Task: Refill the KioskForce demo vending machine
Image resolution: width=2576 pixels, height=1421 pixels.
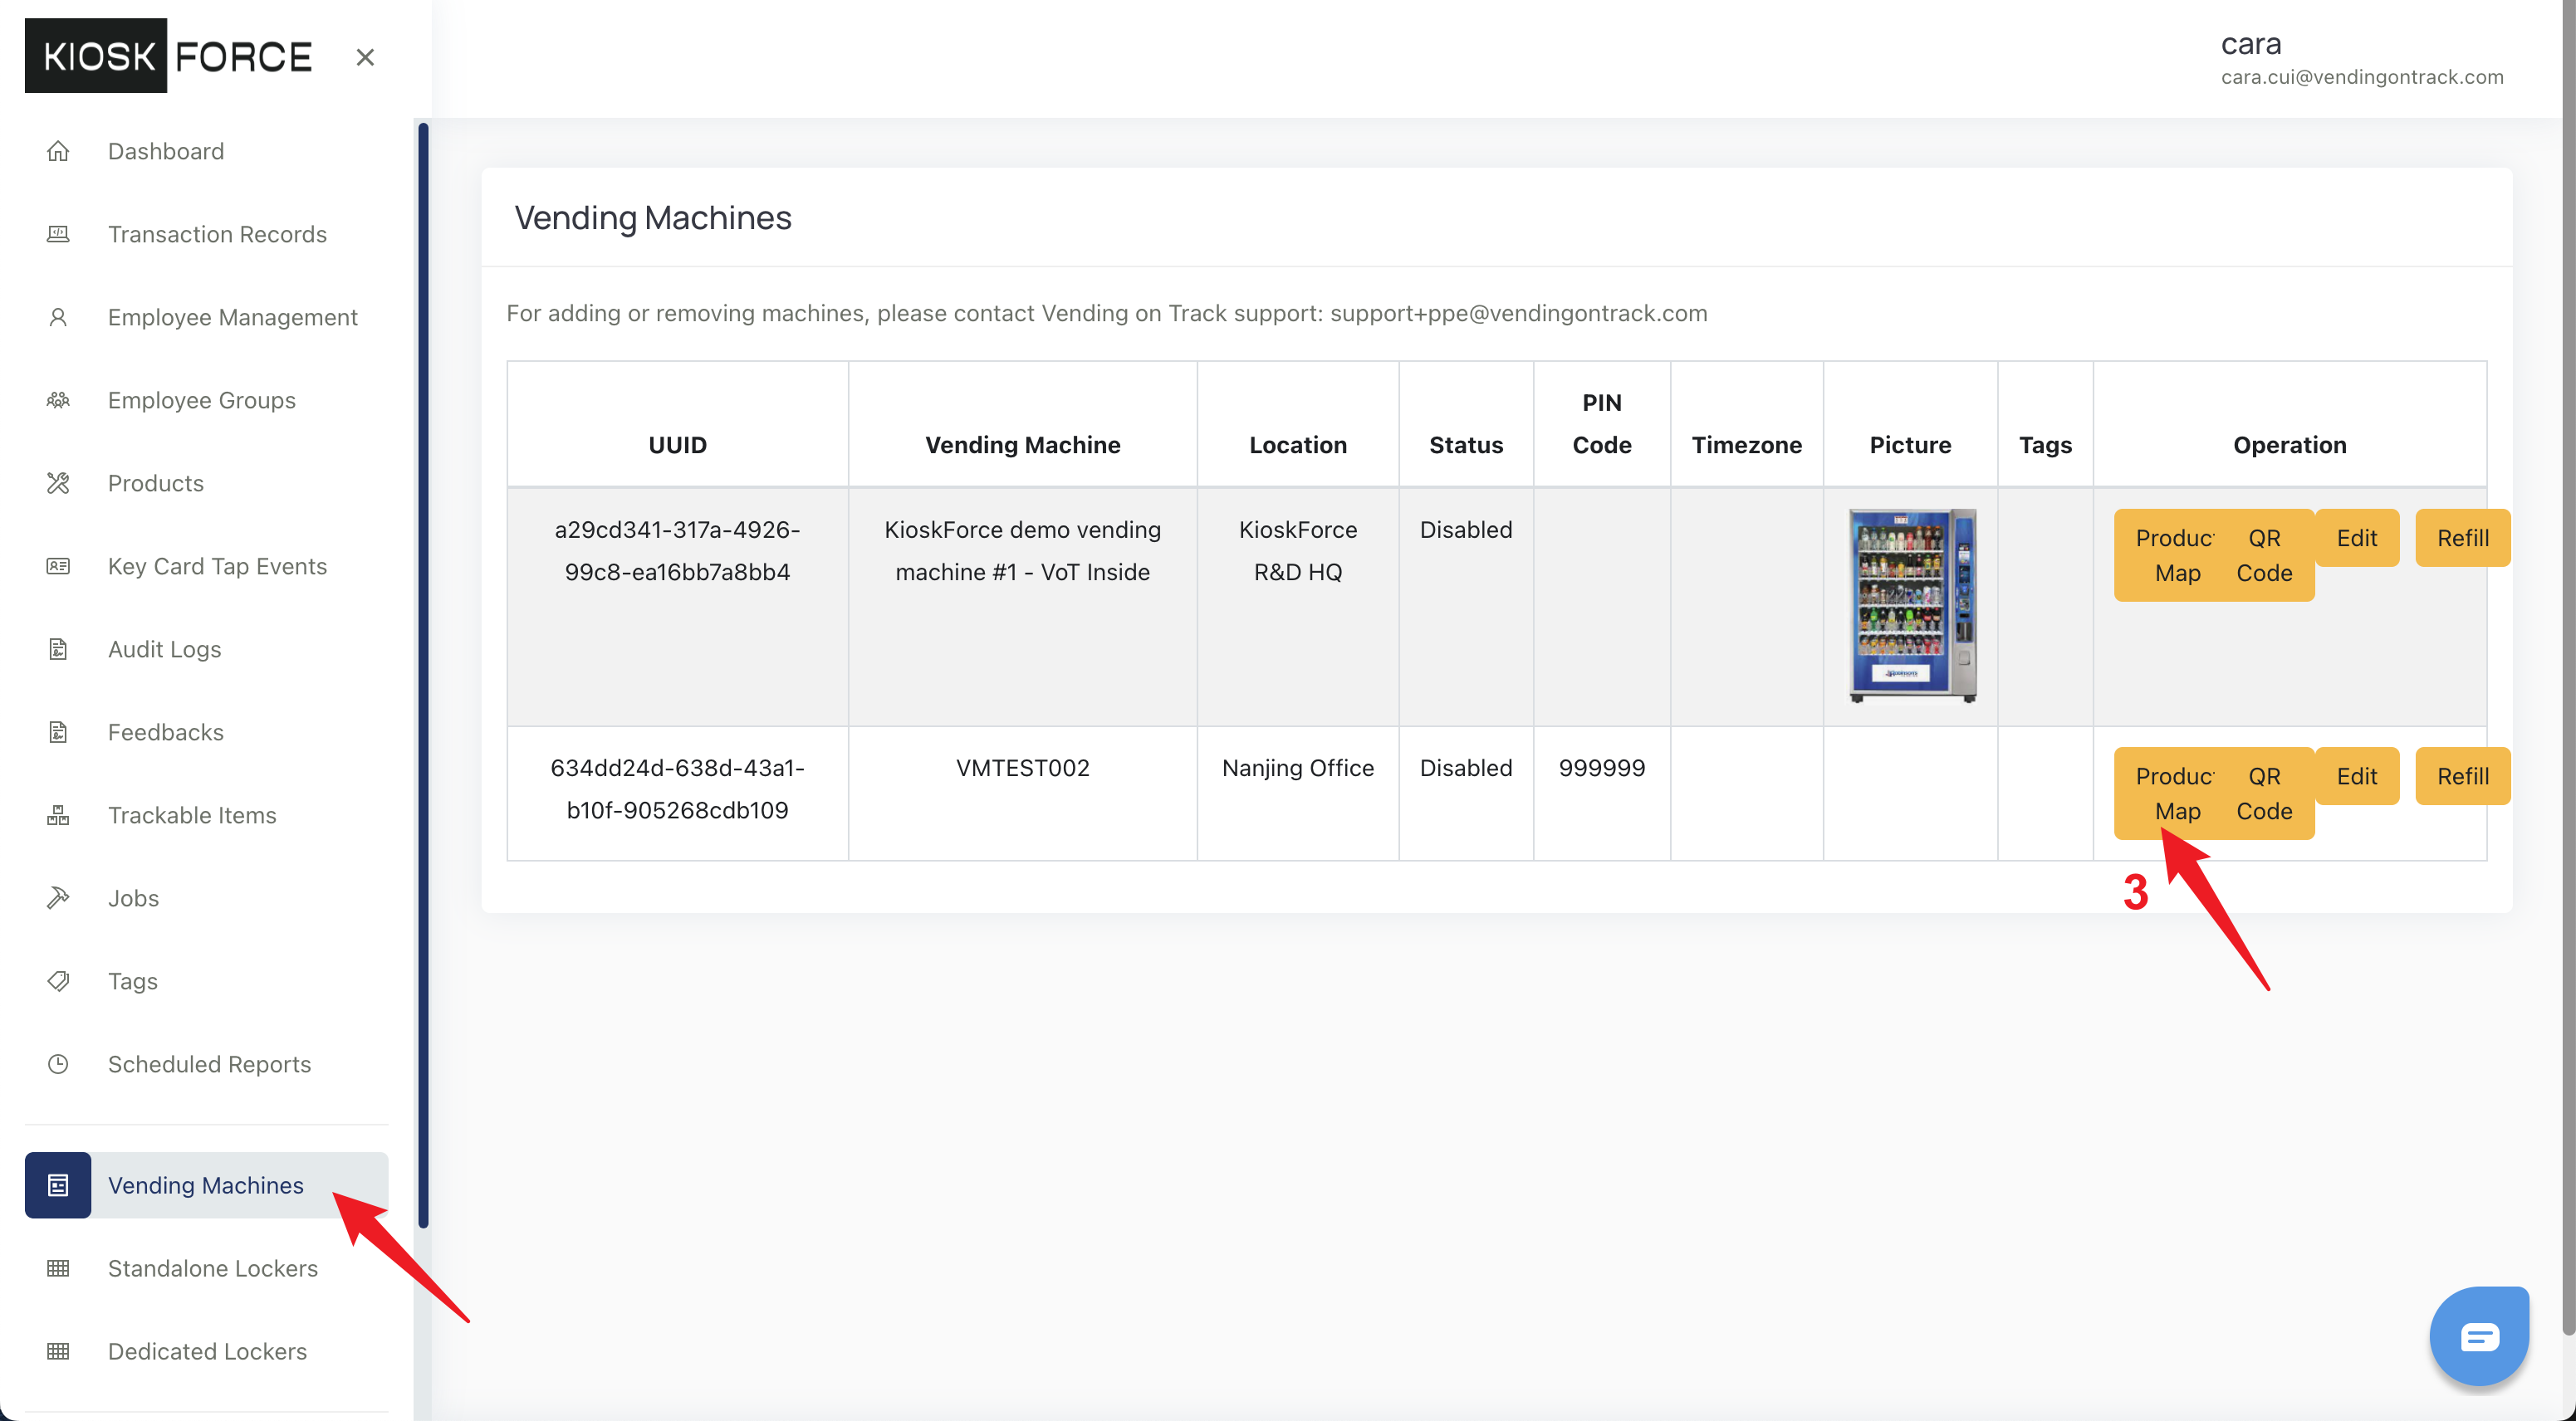Action: pos(2462,538)
